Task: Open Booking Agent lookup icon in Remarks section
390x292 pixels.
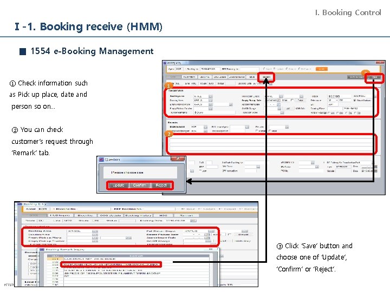Action: coord(205,127)
